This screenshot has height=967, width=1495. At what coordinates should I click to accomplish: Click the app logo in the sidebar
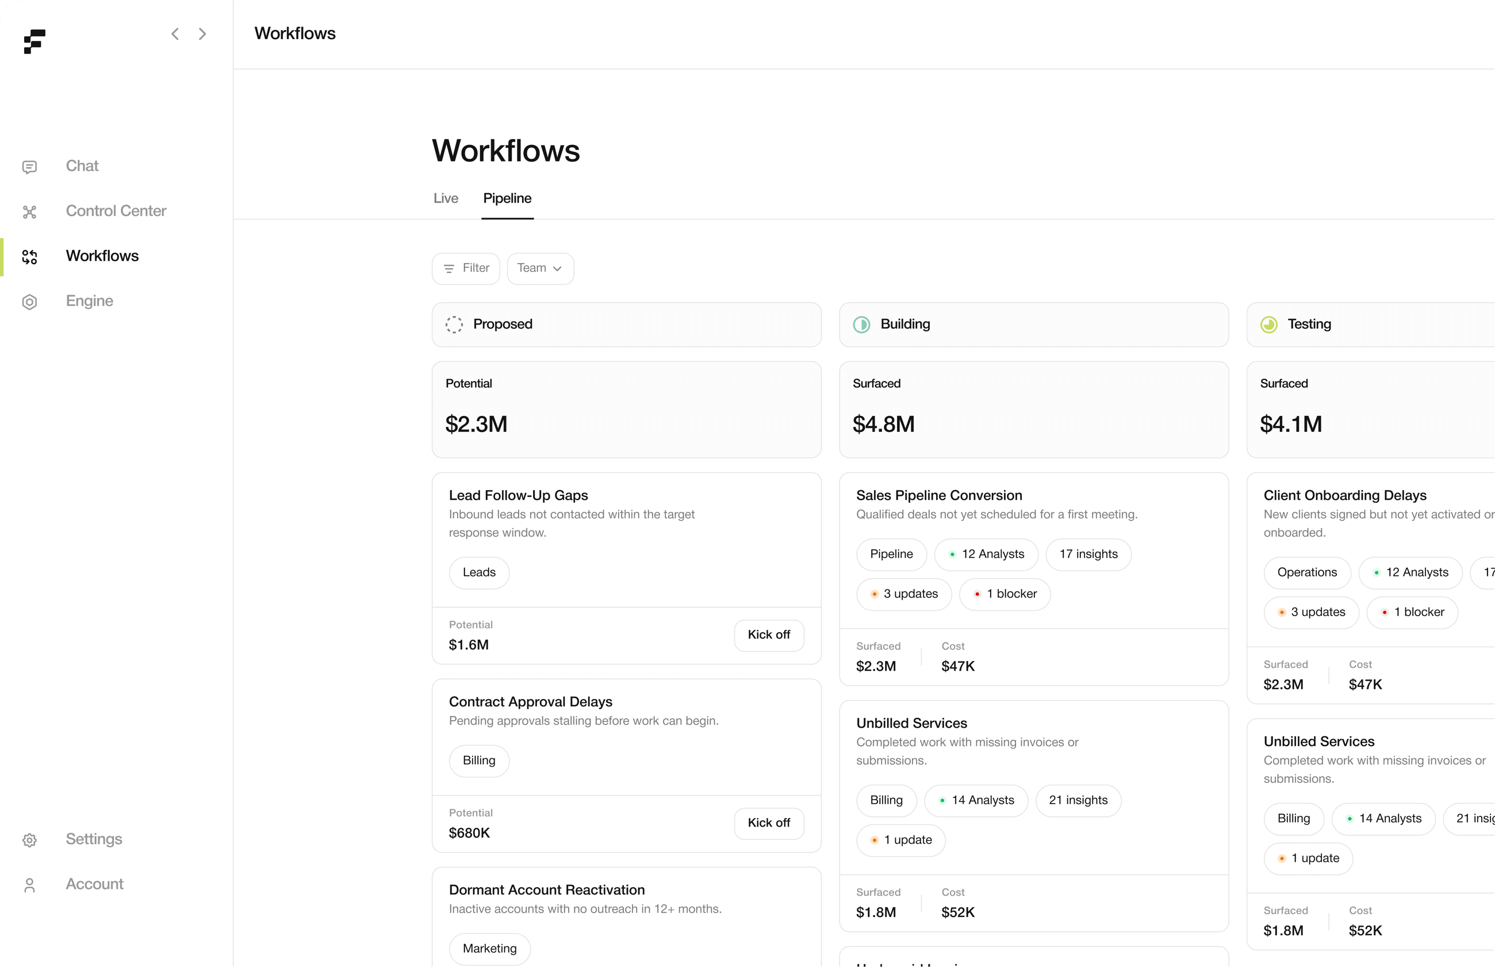click(x=34, y=41)
